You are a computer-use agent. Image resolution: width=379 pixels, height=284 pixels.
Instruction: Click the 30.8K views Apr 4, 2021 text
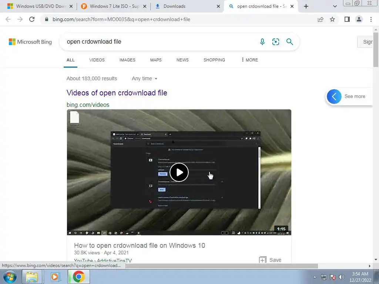click(x=101, y=253)
